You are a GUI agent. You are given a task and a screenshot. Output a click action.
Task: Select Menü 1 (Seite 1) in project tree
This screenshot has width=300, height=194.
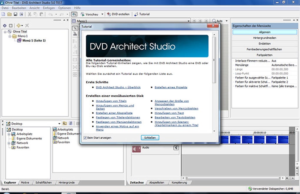(34, 41)
